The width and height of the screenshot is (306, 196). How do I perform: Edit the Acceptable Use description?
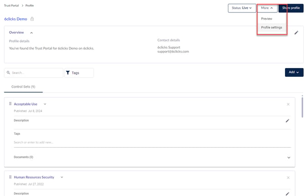(288, 121)
